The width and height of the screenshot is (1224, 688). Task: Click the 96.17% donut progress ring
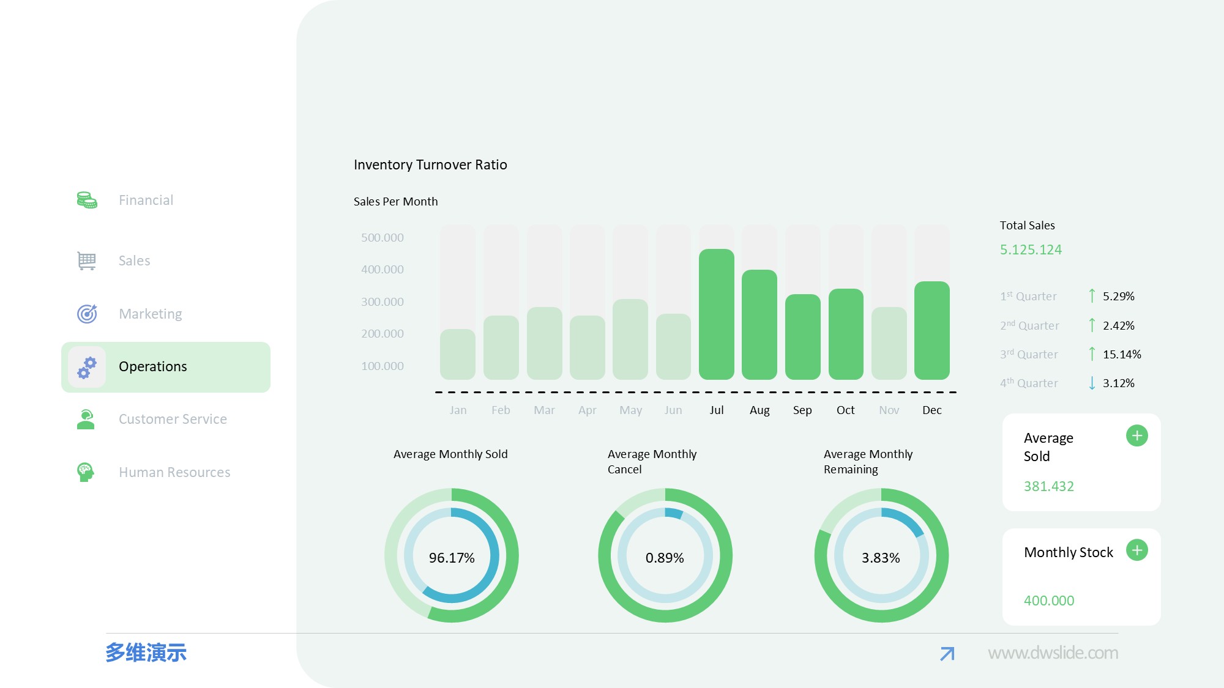click(452, 555)
